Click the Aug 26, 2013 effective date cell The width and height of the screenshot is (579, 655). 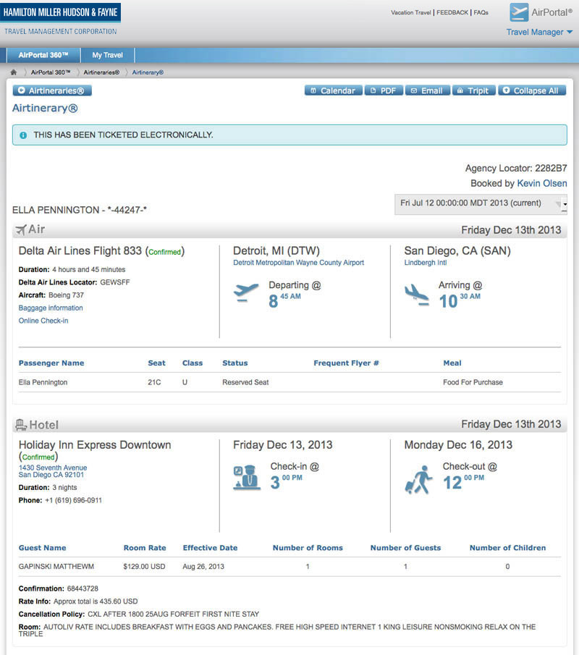coord(203,567)
